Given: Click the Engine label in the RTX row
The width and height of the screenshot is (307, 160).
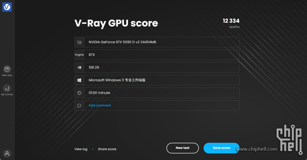Looking at the screenshot, I should (x=79, y=55).
